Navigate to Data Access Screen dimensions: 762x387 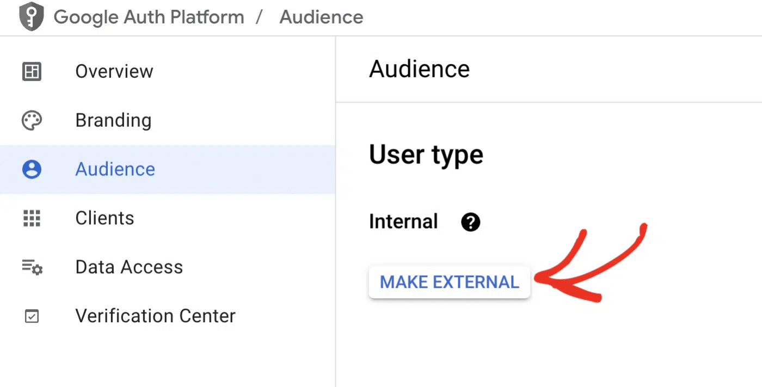(168, 267)
